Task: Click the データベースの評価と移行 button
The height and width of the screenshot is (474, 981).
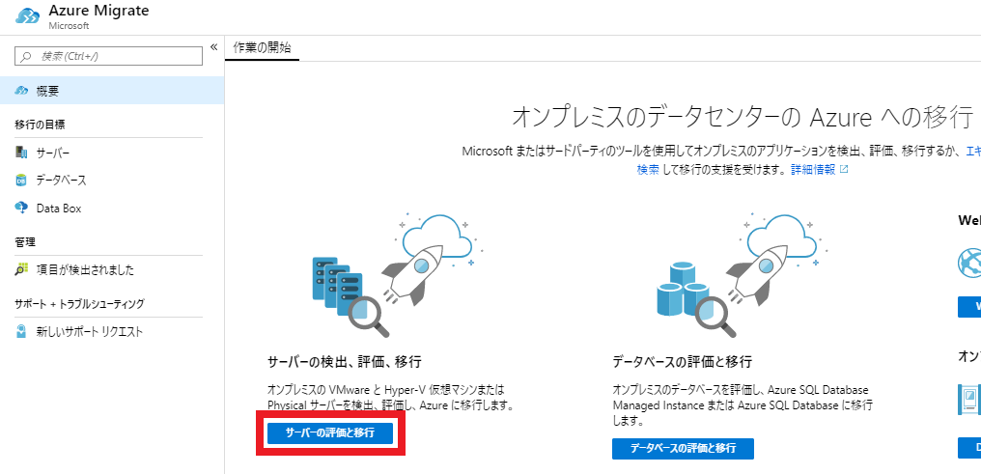Action: click(683, 448)
